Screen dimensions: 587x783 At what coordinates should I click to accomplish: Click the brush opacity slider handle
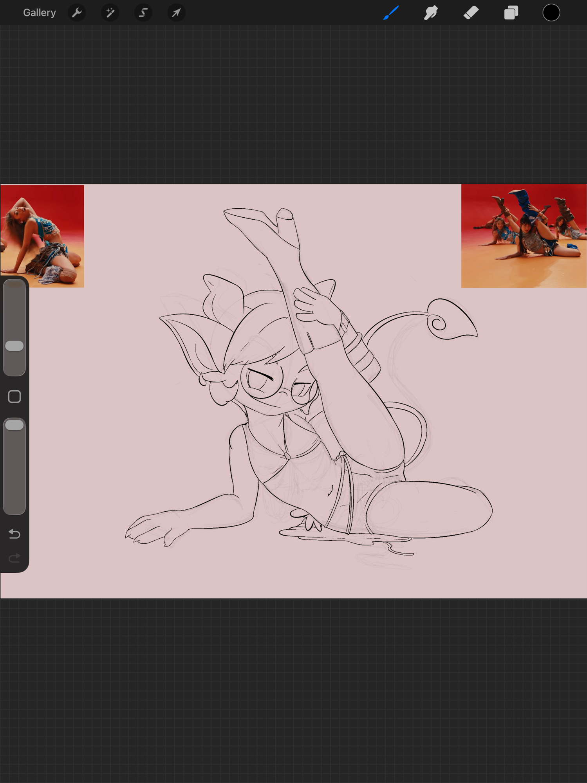(x=14, y=425)
